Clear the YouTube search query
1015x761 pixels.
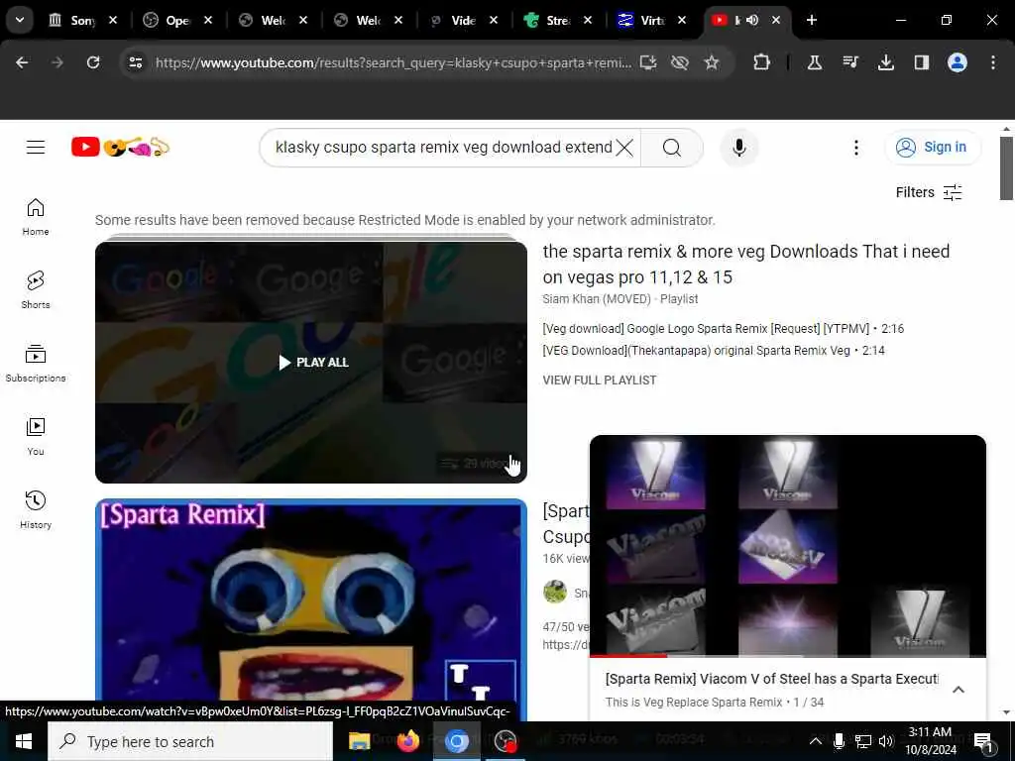pyautogui.click(x=624, y=148)
